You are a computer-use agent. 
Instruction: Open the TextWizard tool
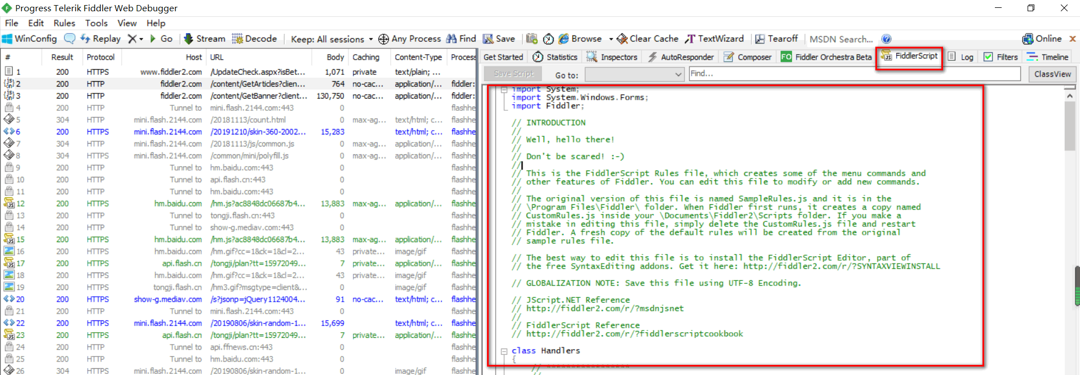coord(714,38)
